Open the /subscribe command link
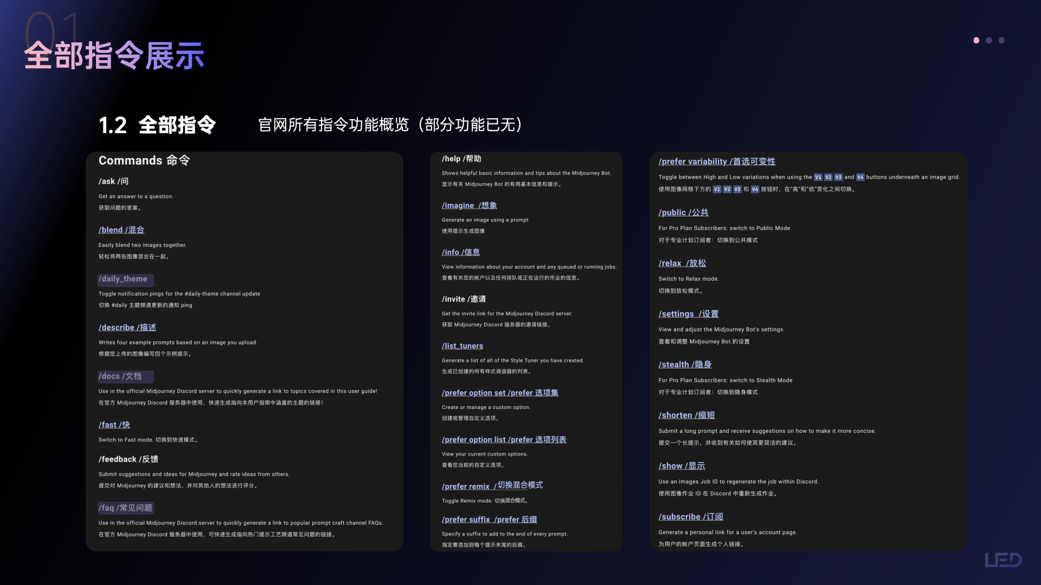This screenshot has height=585, width=1041. (691, 517)
